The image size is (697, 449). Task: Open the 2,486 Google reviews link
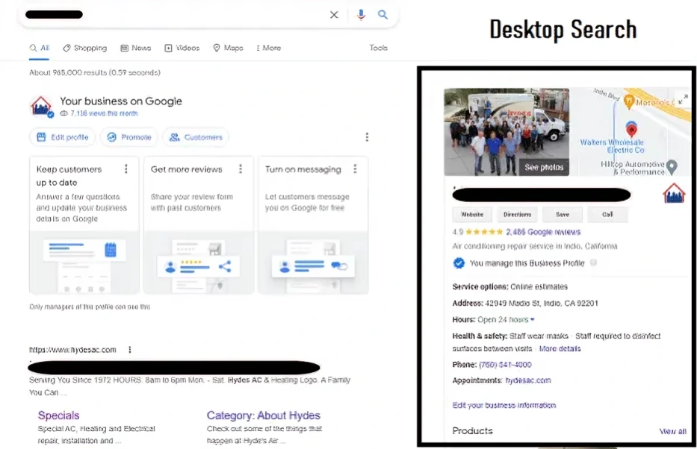543,232
